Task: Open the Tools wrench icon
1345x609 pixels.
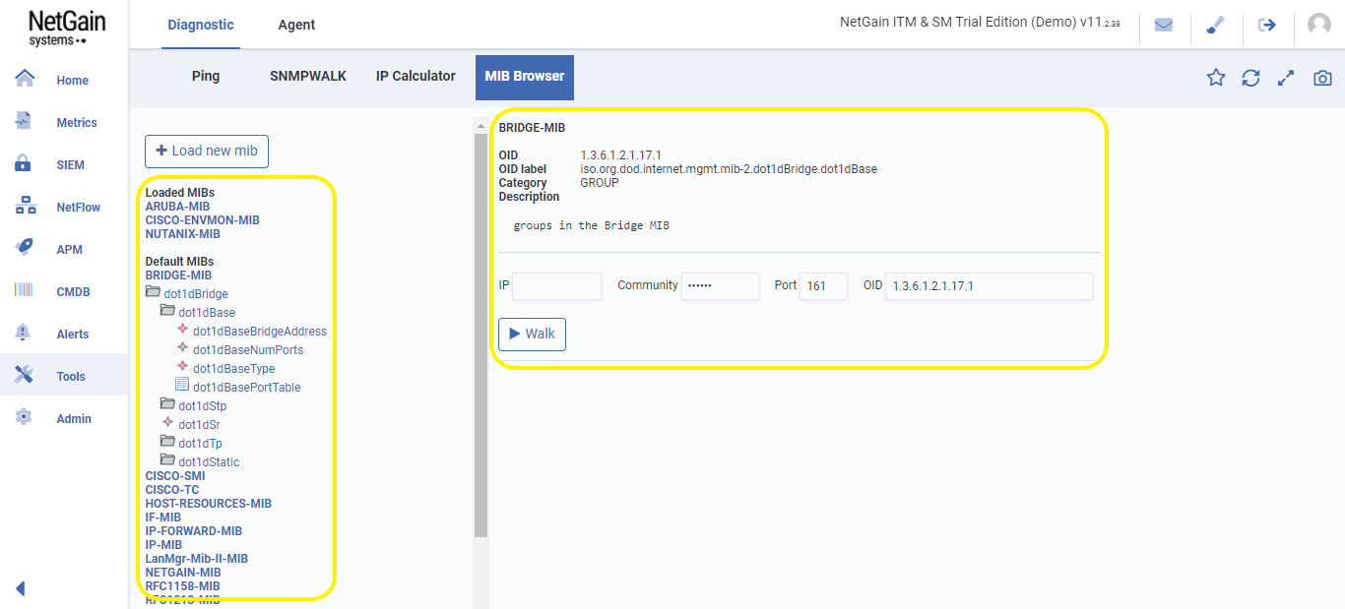Action: 25,375
